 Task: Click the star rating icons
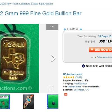point(69,77)
